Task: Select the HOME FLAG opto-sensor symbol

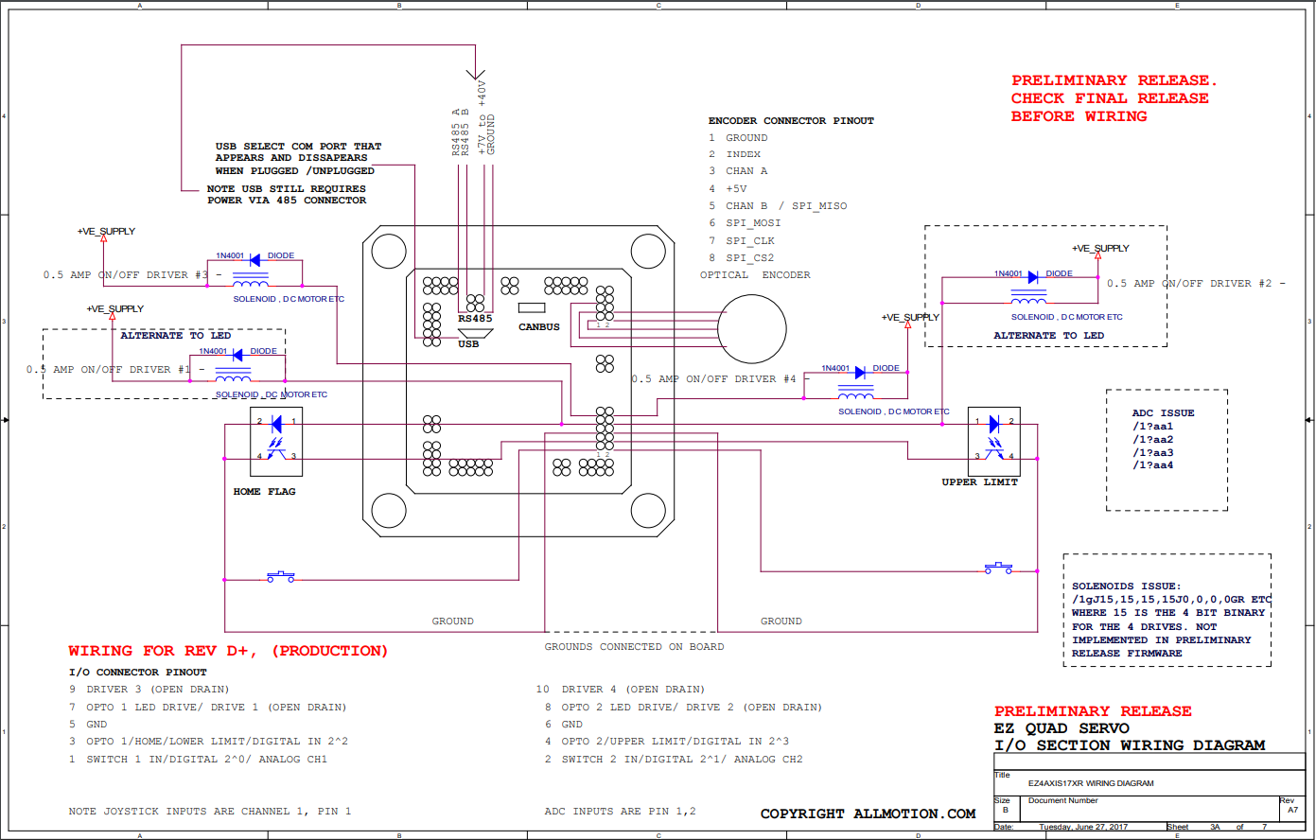Action: coord(276,441)
